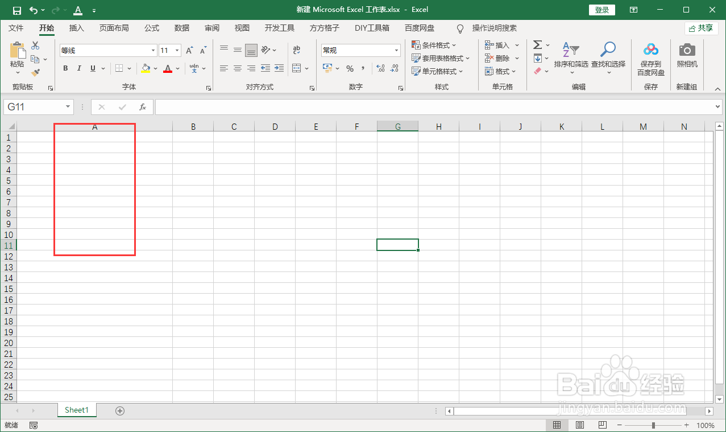Click the Paste clipboard icon
The height and width of the screenshot is (432, 726).
click(x=18, y=51)
